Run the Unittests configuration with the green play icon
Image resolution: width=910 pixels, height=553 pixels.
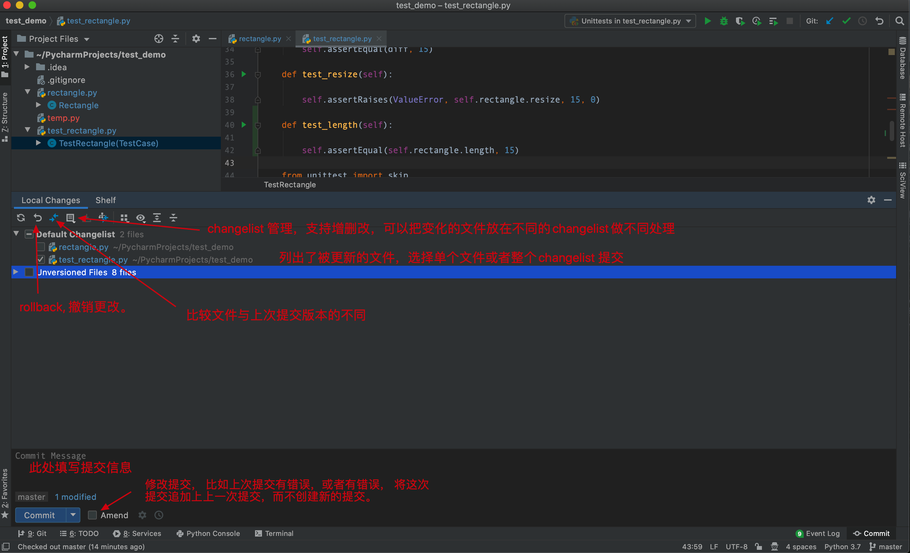pyautogui.click(x=707, y=21)
